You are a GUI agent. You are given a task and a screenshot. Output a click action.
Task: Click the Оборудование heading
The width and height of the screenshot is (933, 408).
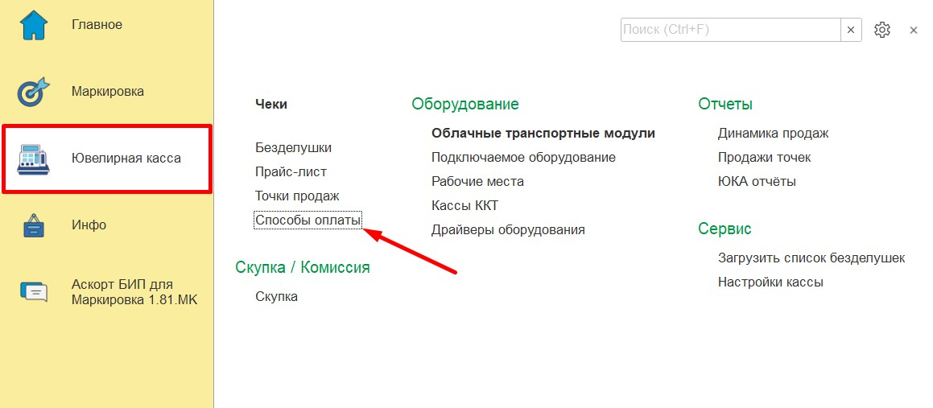465,104
